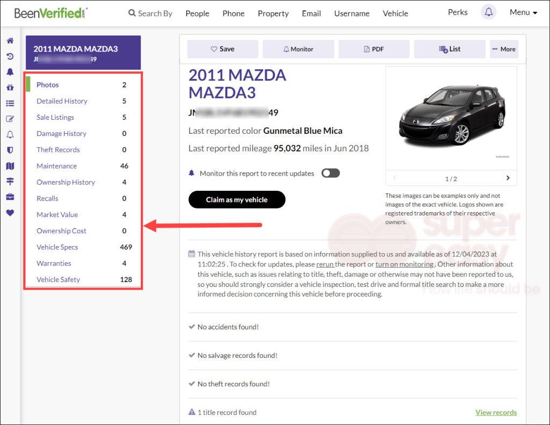This screenshot has height=425, width=550.
Task: Click the Claim as my vehicle button
Action: (237, 199)
